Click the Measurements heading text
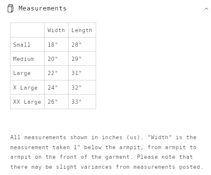This screenshot has height=175, width=211. [43, 8]
